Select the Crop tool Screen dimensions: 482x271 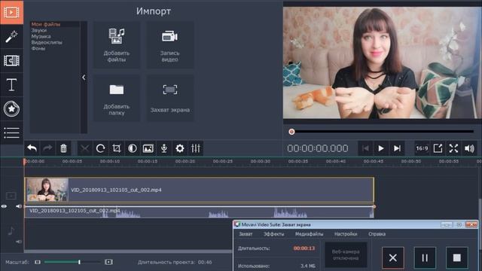117,149
